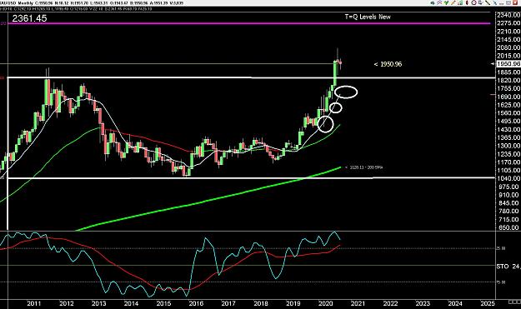The height and width of the screenshot is (309, 521).
Task: Select the 2361.45 level label
Action: point(29,18)
